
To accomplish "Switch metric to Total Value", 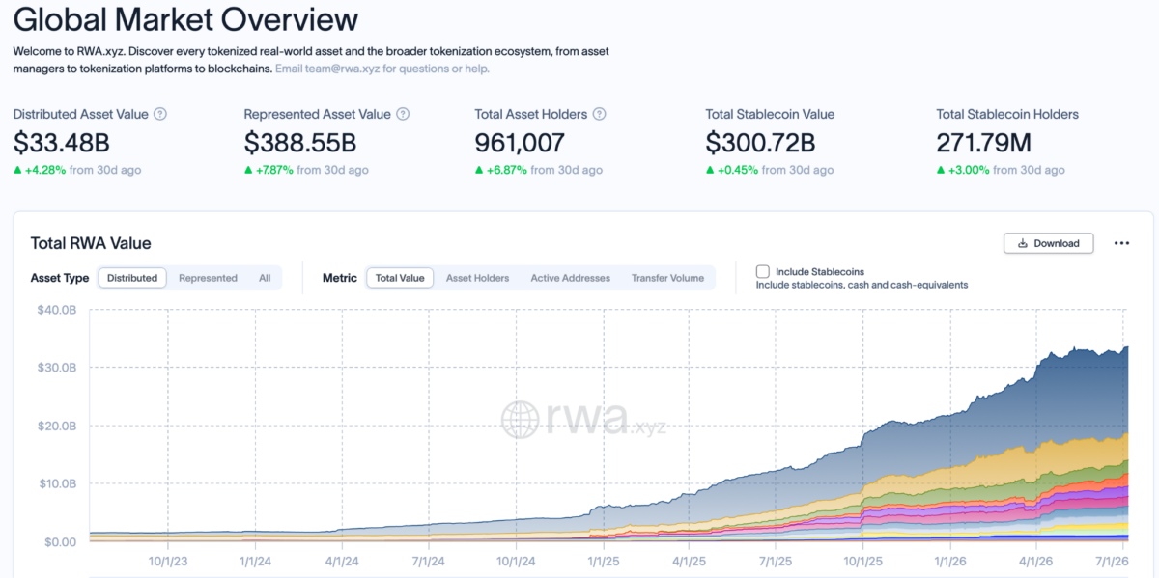I will (x=400, y=278).
